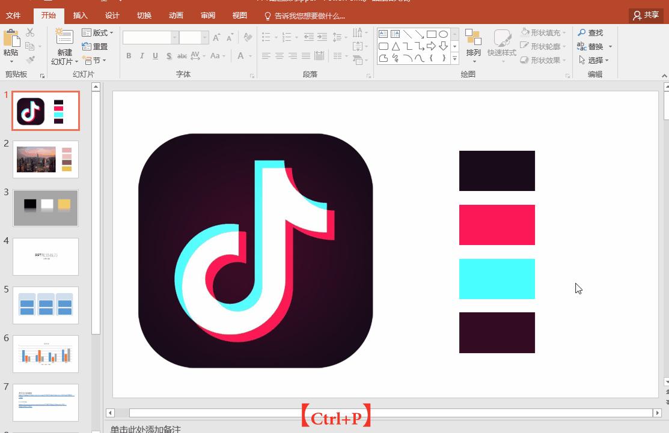Click the Reset (重置) slide button
Viewport: 669px width, 433px height.
[x=95, y=46]
